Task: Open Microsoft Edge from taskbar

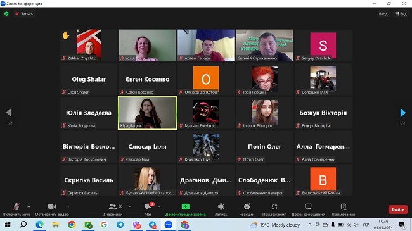Action: (x=40, y=225)
